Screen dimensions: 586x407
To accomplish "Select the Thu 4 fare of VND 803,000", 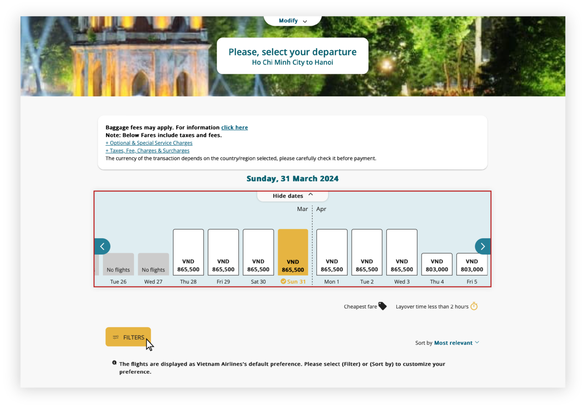I will [436, 264].
